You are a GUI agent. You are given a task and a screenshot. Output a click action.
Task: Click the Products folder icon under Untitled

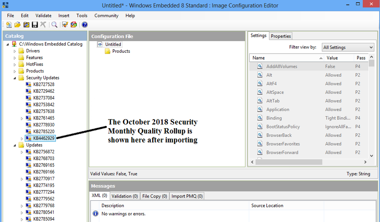[x=108, y=51]
